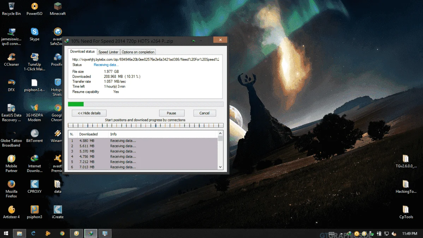Select the BitTorrent desktop icon
Viewport: 423px width, 238px height.
34,136
